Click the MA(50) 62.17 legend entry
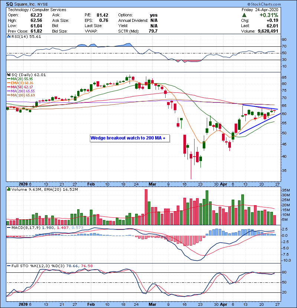Image resolution: width=297 pixels, height=308 pixels. pos(22,87)
